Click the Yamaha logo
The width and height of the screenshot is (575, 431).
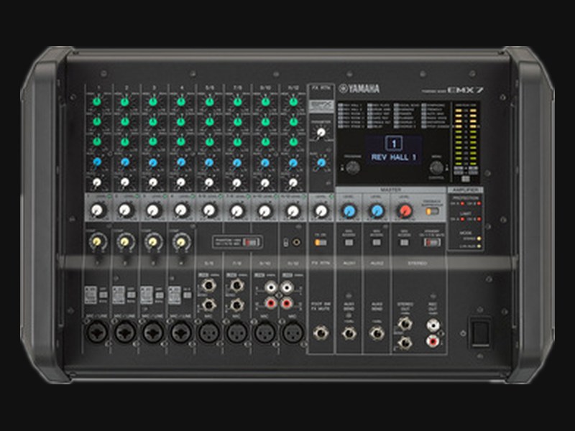359,88
